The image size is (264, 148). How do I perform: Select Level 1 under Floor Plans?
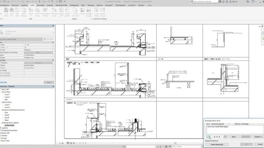coord(7,95)
